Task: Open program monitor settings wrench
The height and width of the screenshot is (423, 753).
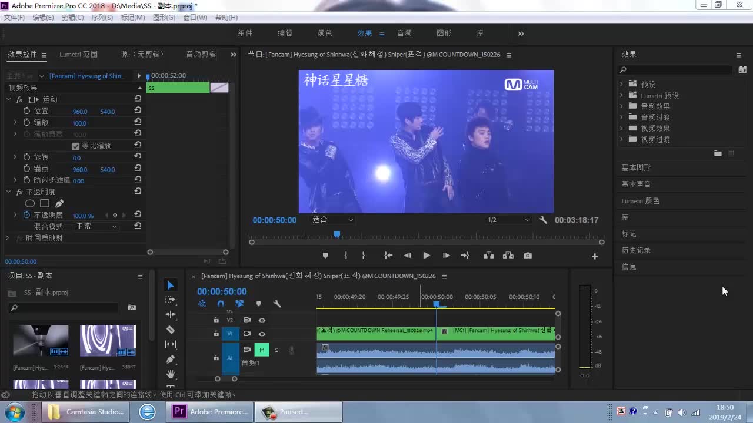Action: pos(543,220)
